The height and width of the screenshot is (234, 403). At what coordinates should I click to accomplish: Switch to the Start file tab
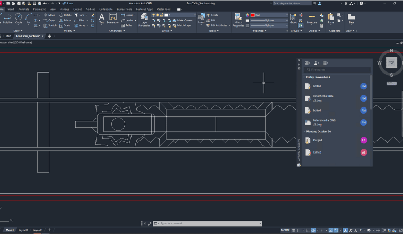click(8, 36)
